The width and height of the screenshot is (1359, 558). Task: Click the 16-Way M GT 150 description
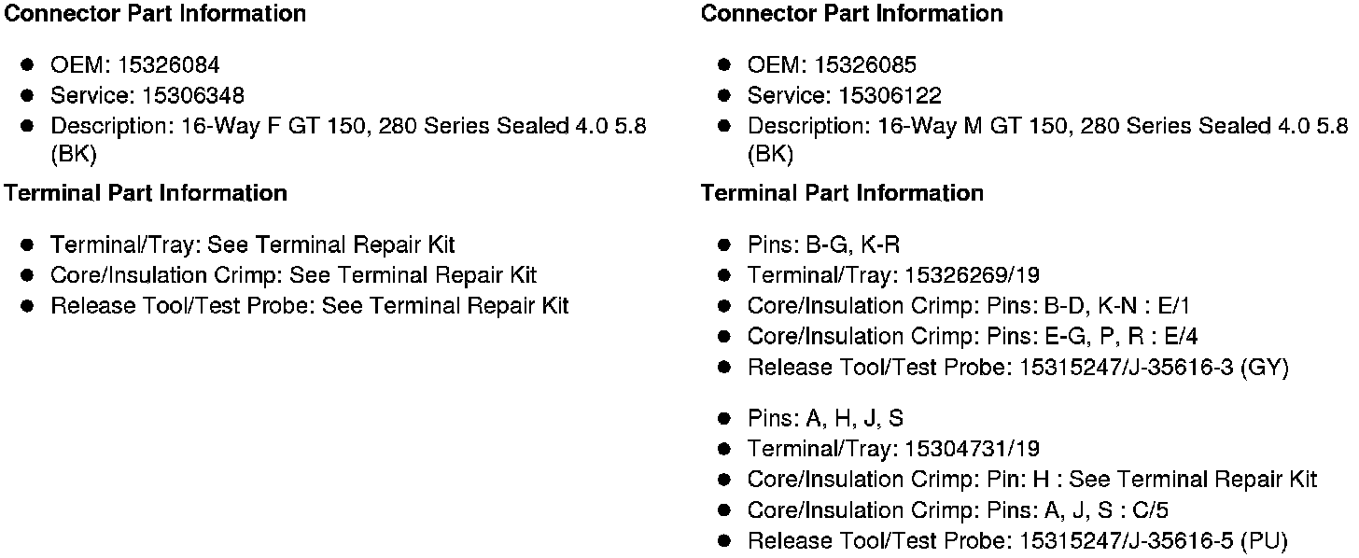tap(1047, 126)
